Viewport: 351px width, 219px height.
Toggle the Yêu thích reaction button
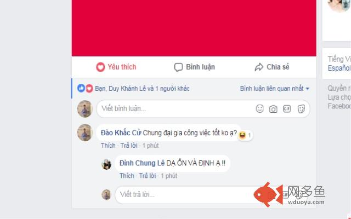point(116,67)
